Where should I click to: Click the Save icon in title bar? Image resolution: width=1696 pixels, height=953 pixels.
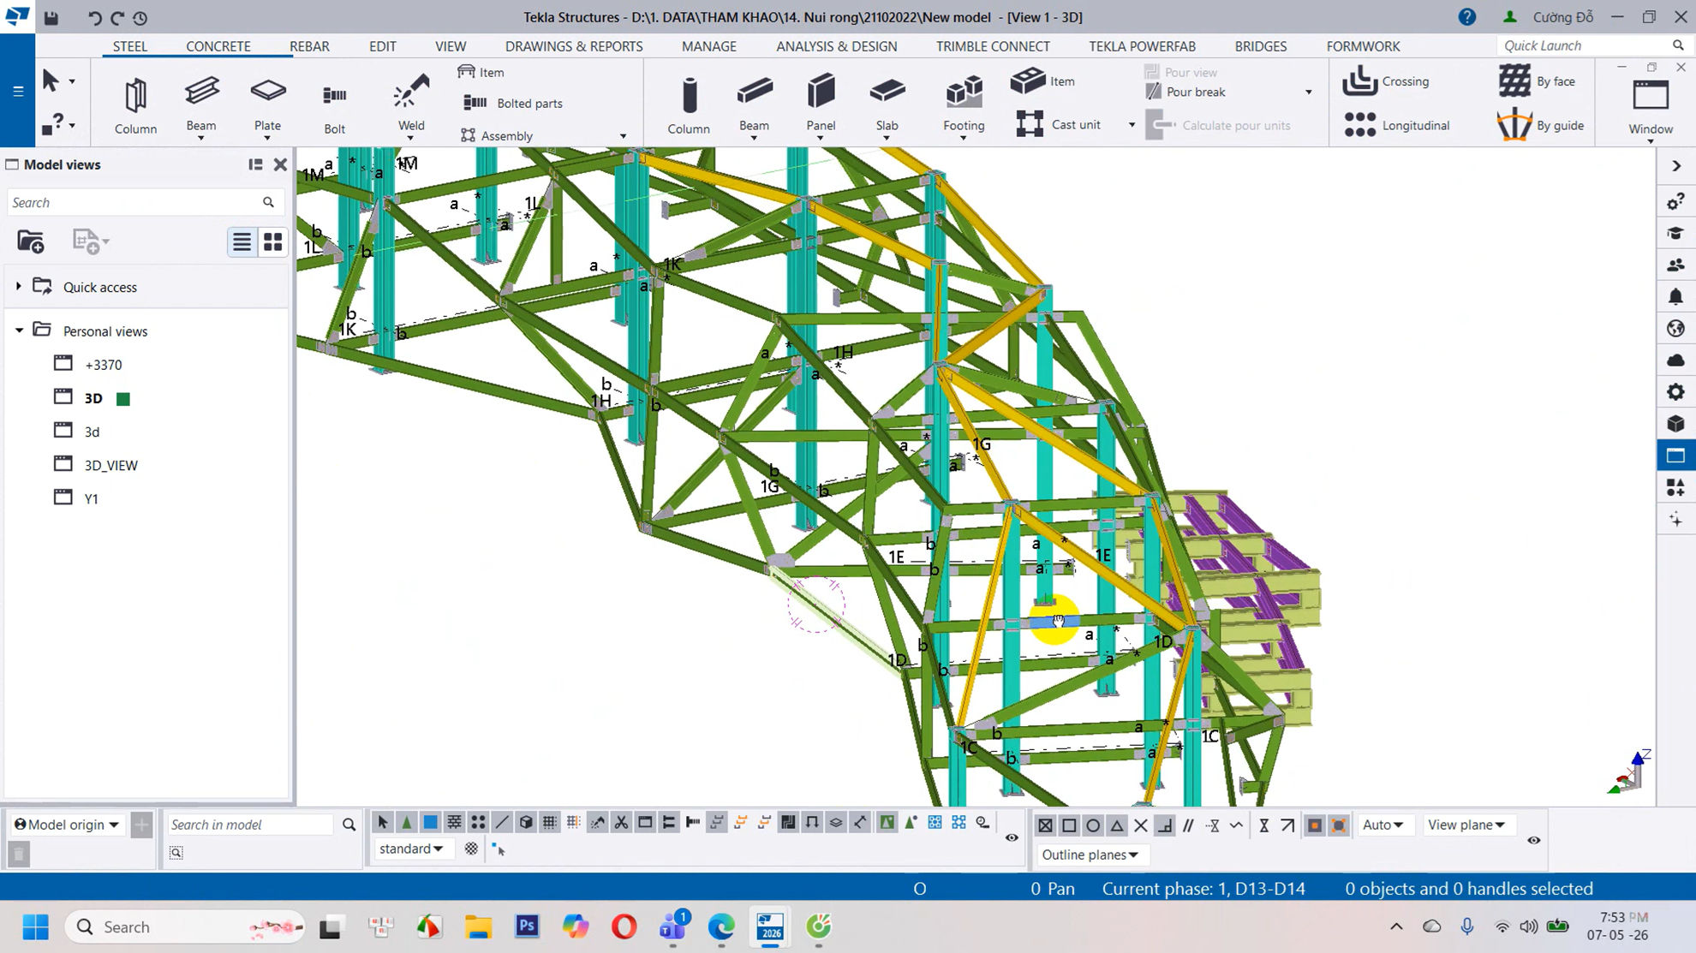click(51, 17)
